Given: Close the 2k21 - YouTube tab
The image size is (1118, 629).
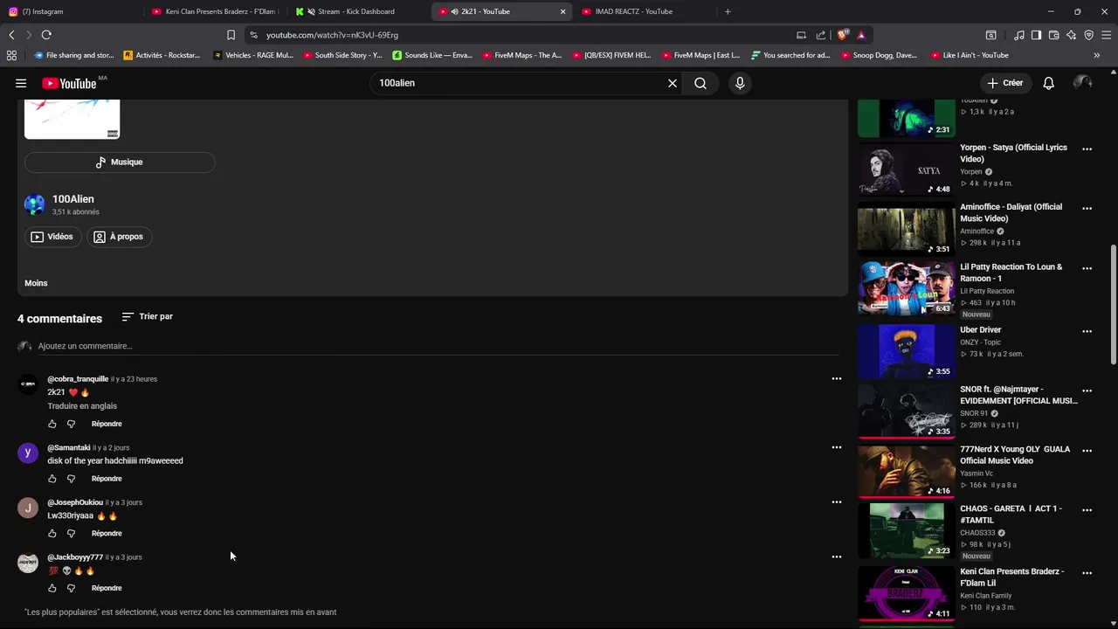Looking at the screenshot, I should pos(562,11).
